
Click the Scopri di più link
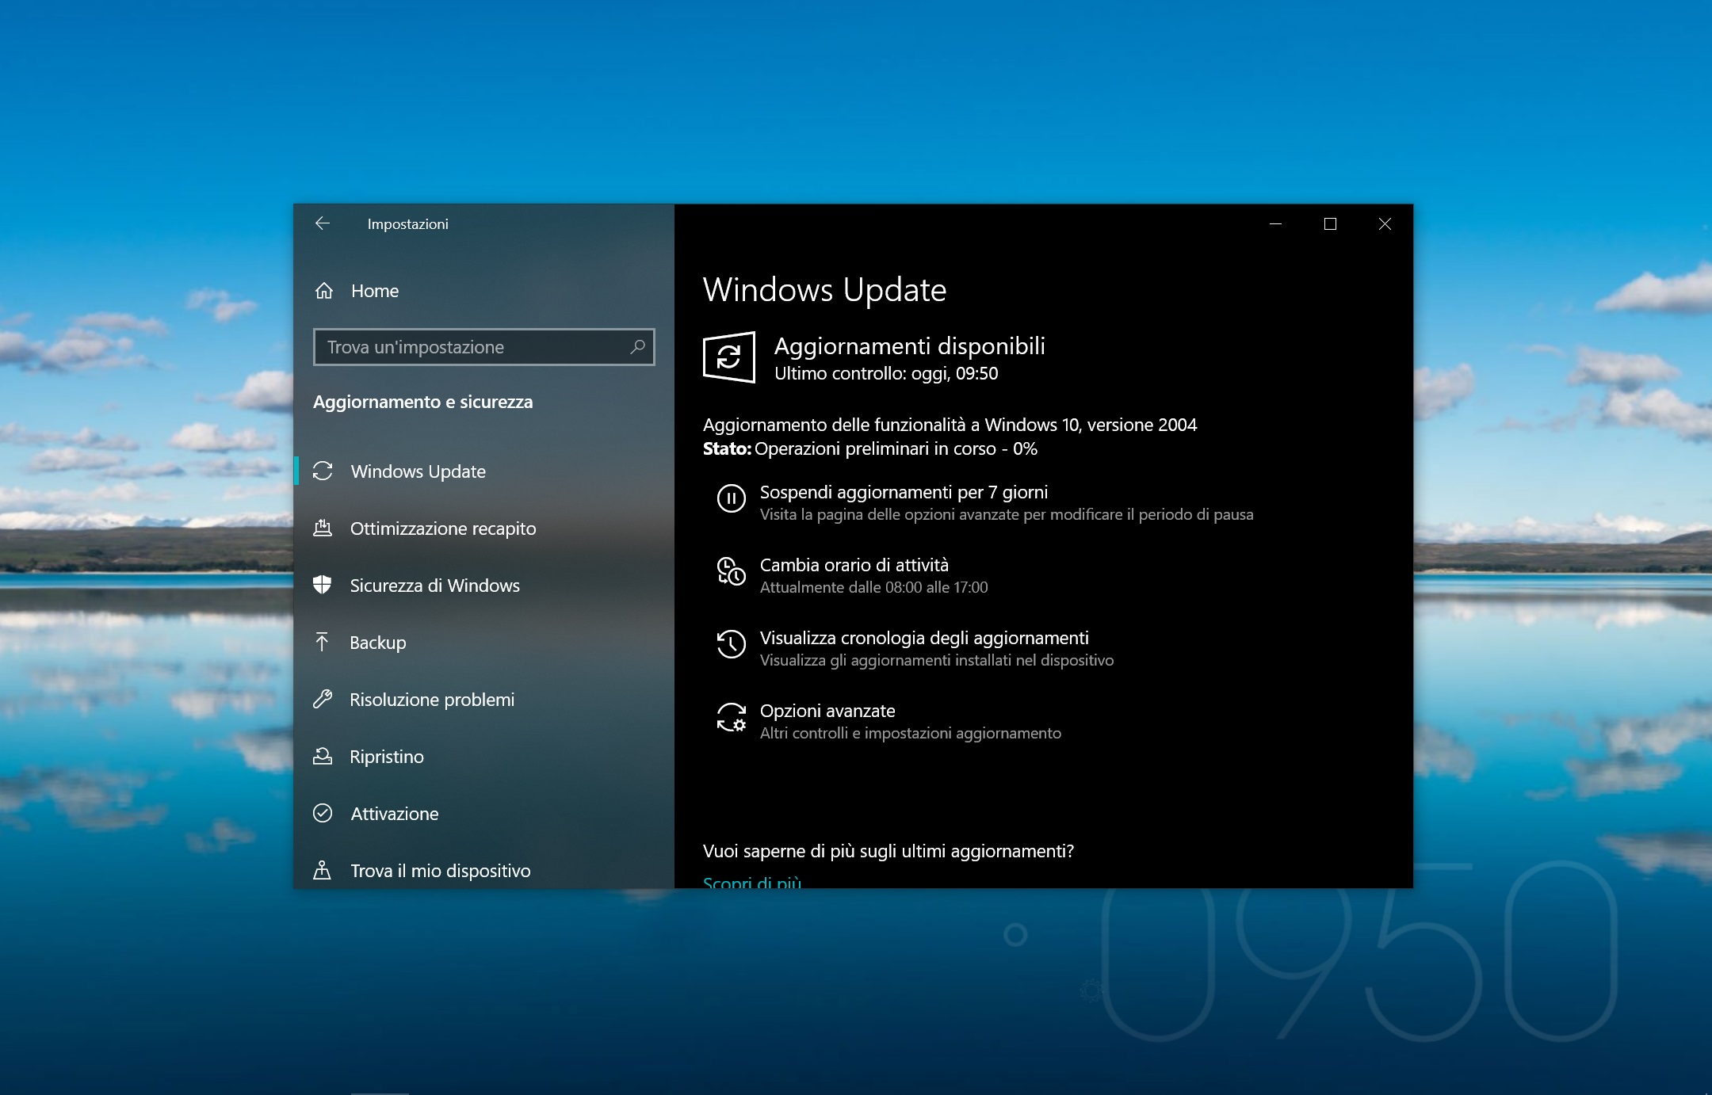click(x=752, y=882)
